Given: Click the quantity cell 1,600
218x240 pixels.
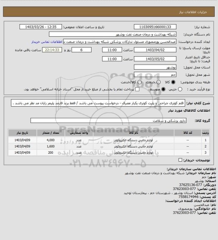Looking at the screenshot, I should click(51, 146).
